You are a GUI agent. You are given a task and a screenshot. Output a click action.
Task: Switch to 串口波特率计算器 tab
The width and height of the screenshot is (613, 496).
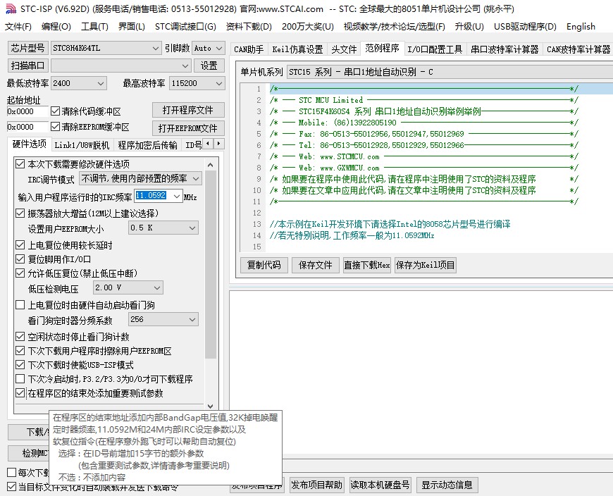point(504,49)
